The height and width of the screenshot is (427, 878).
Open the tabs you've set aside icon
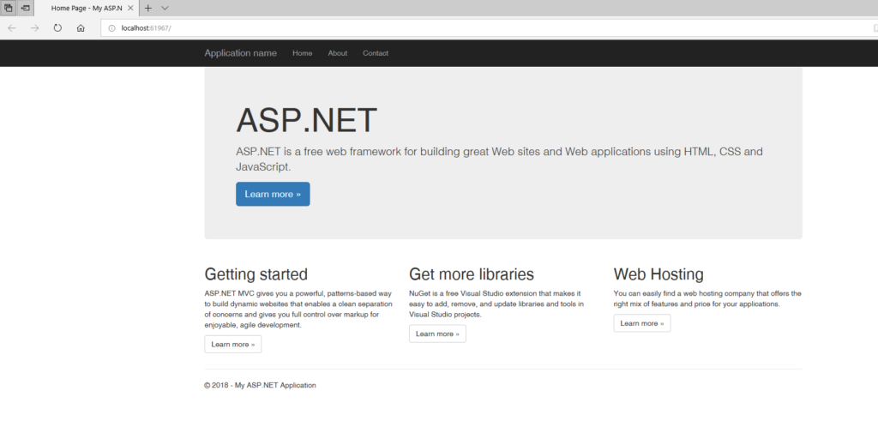point(9,8)
